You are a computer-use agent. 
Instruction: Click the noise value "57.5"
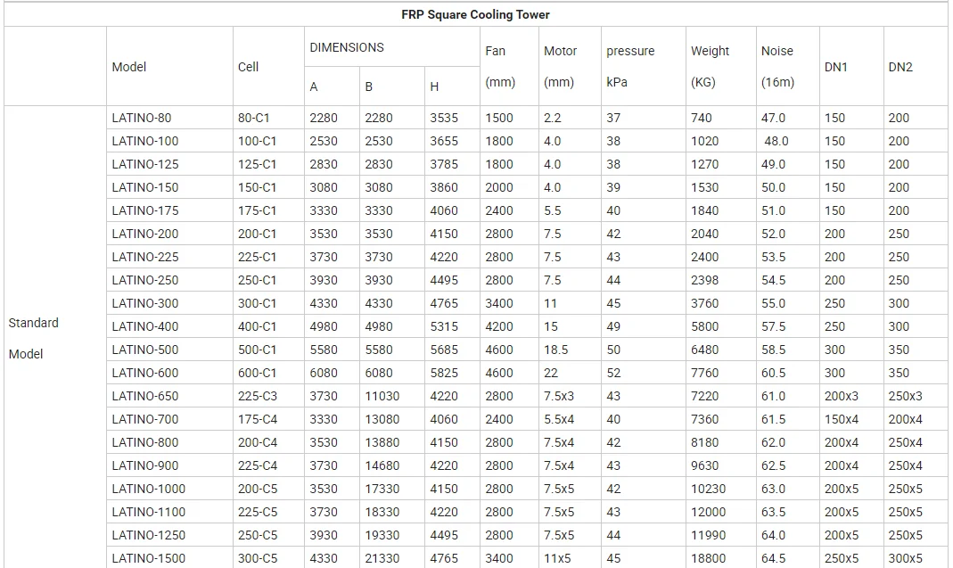773,326
